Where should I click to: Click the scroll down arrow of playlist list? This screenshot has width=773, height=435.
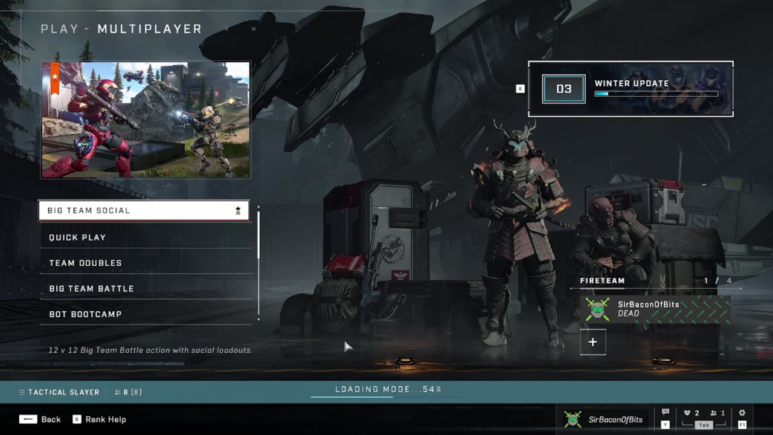pyautogui.click(x=258, y=319)
